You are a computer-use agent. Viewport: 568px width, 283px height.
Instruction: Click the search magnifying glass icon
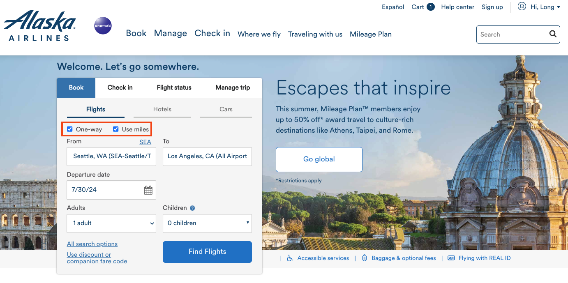coord(552,34)
